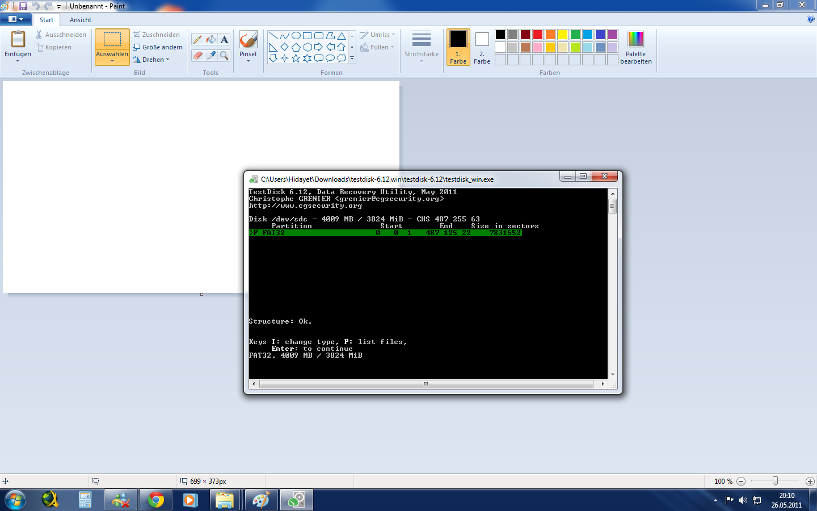Pick the pink color swatch

538,47
